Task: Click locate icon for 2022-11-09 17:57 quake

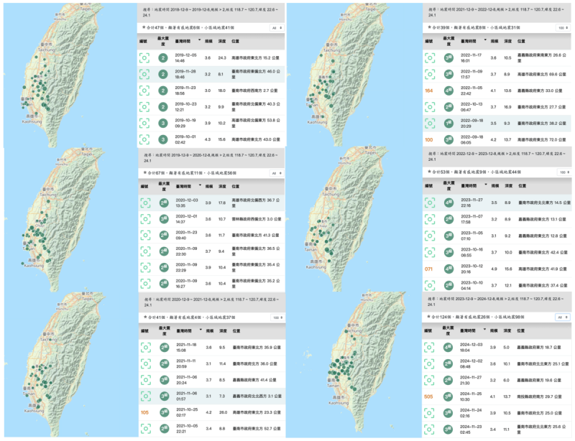Action: (x=430, y=75)
